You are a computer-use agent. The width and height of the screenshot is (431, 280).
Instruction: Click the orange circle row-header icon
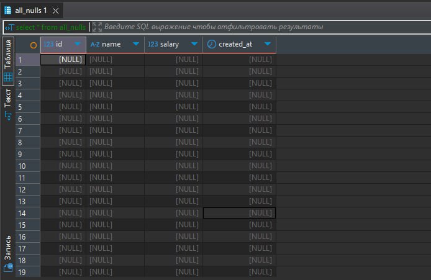point(34,45)
